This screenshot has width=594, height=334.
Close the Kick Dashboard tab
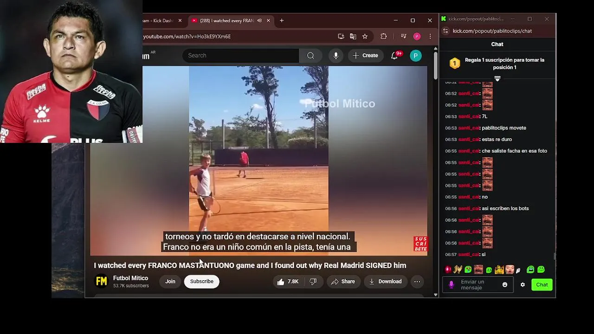click(180, 20)
